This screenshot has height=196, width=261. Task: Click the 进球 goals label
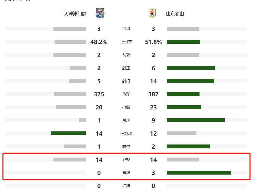[x=126, y=29]
